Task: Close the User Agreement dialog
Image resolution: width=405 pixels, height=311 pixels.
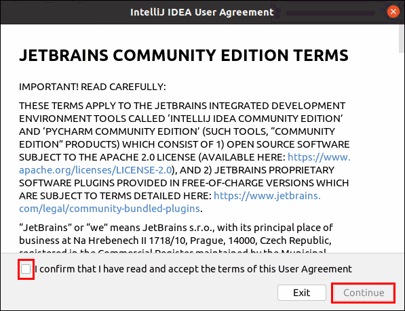Action: (x=393, y=12)
